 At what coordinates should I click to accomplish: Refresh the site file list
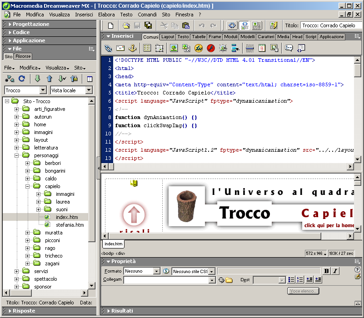(21, 79)
